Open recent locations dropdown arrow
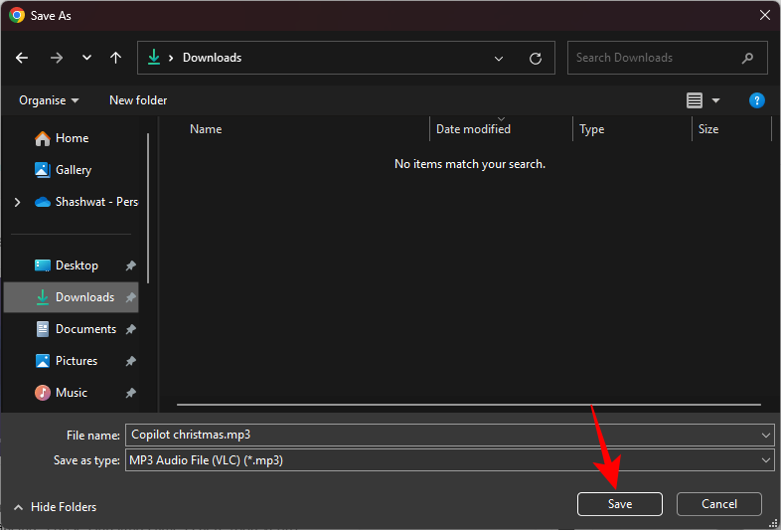Screen dimensions: 781x530 click(86, 58)
